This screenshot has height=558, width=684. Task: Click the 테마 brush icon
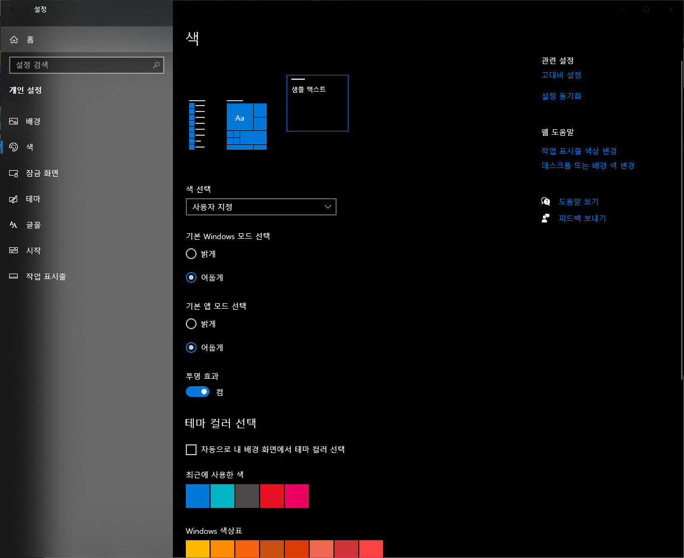pyautogui.click(x=14, y=199)
